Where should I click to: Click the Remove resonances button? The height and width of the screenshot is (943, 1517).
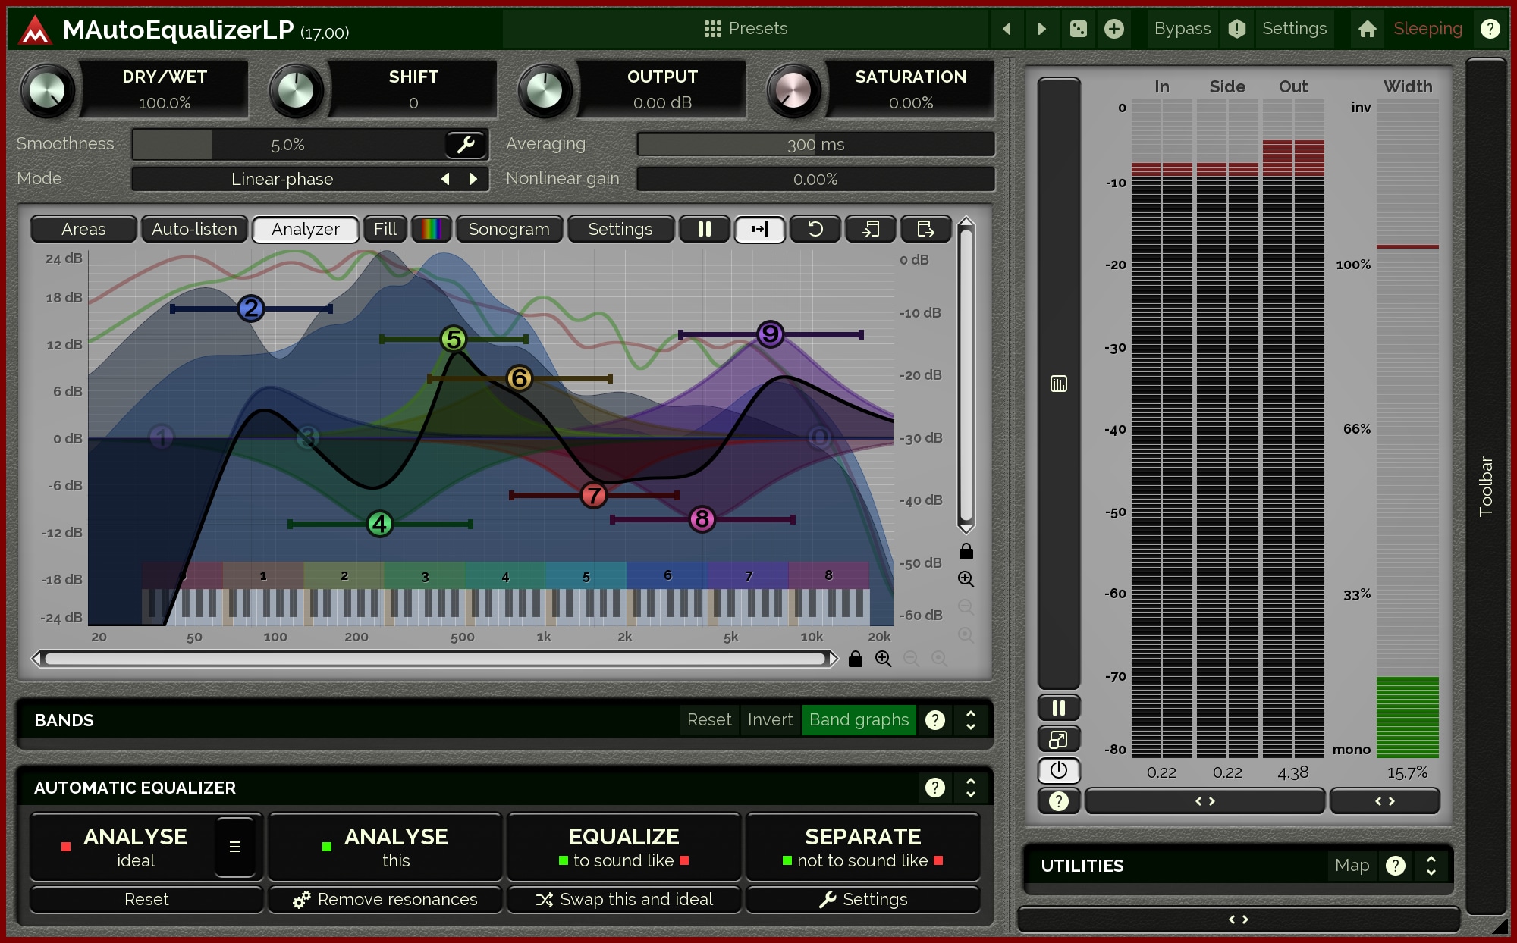[x=385, y=899]
